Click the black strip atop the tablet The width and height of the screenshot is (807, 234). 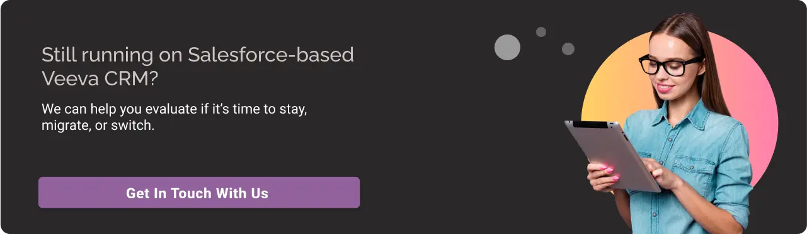595,124
